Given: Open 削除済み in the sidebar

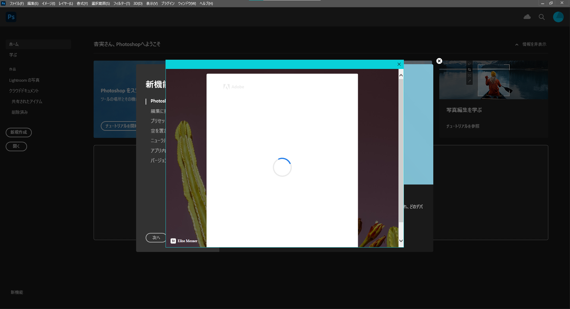Looking at the screenshot, I should [19, 112].
